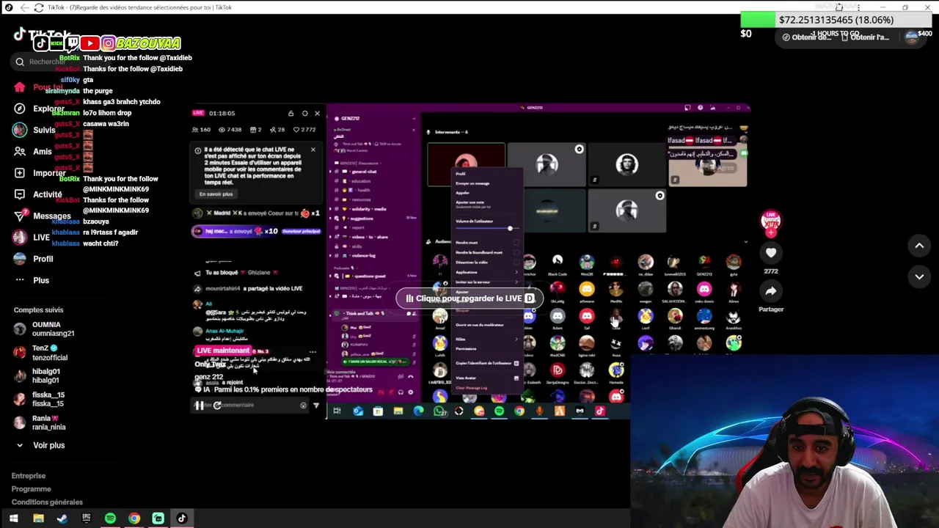Image resolution: width=939 pixels, height=528 pixels.
Task: Open the Amis friends page
Action: tap(34, 152)
